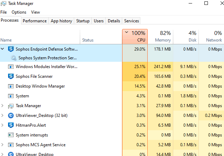Switch to the Performance tab
Viewport: 224px width, 156px height.
pos(35,21)
